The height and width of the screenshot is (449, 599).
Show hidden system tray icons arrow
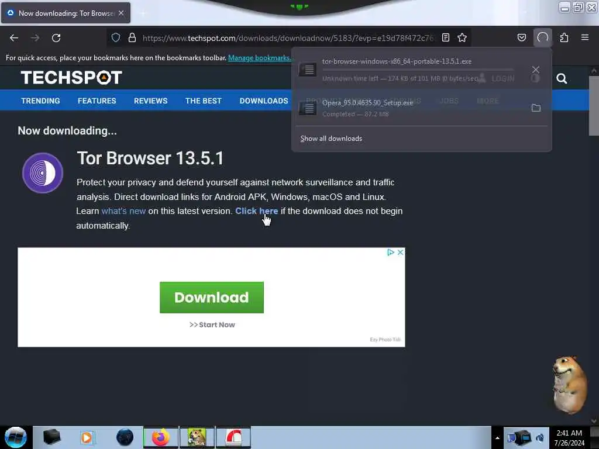(x=497, y=438)
